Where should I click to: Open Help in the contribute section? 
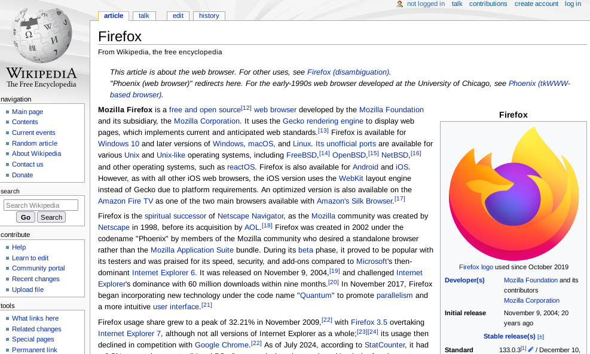click(x=19, y=247)
